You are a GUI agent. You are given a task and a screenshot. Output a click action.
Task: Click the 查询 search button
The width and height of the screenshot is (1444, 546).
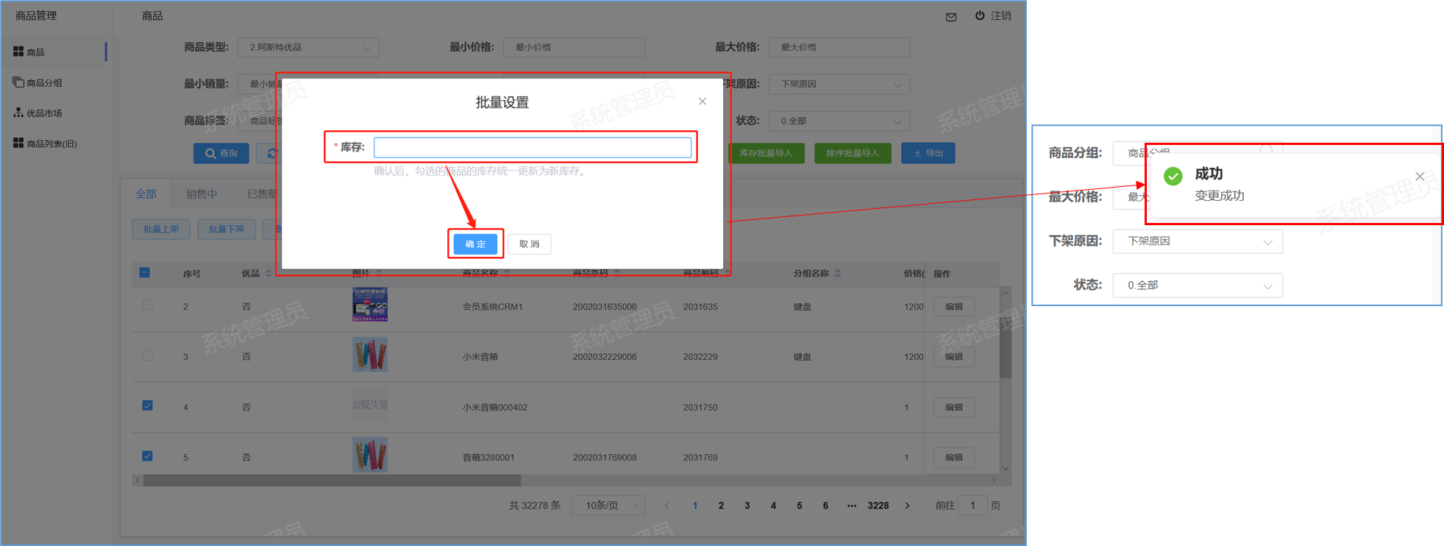[221, 153]
